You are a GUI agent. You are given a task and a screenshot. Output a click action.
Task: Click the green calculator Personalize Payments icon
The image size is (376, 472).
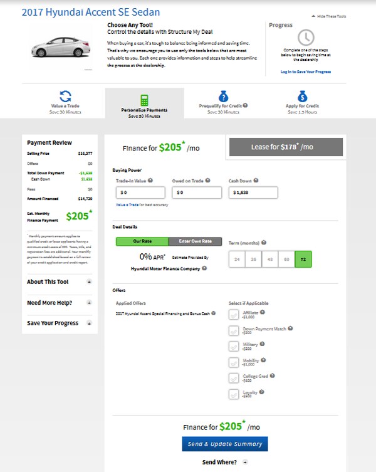(x=145, y=100)
